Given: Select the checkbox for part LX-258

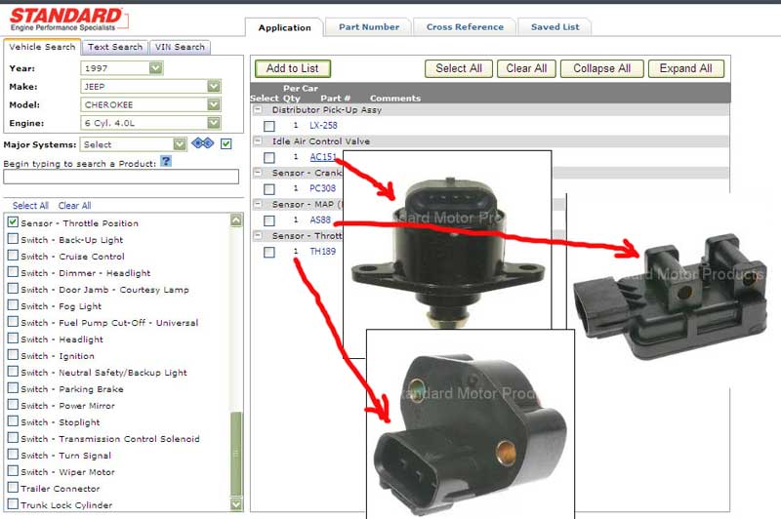Looking at the screenshot, I should pyautogui.click(x=269, y=126).
